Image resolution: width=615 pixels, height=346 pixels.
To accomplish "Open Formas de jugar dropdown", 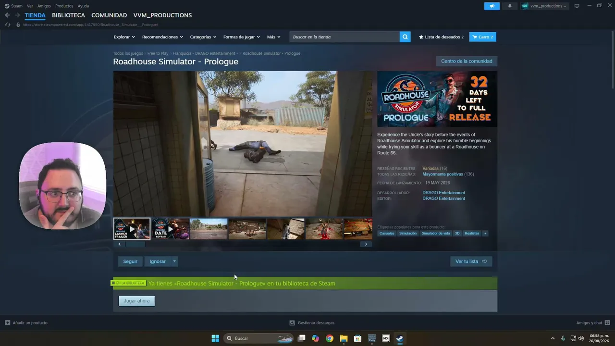I will click(x=242, y=37).
